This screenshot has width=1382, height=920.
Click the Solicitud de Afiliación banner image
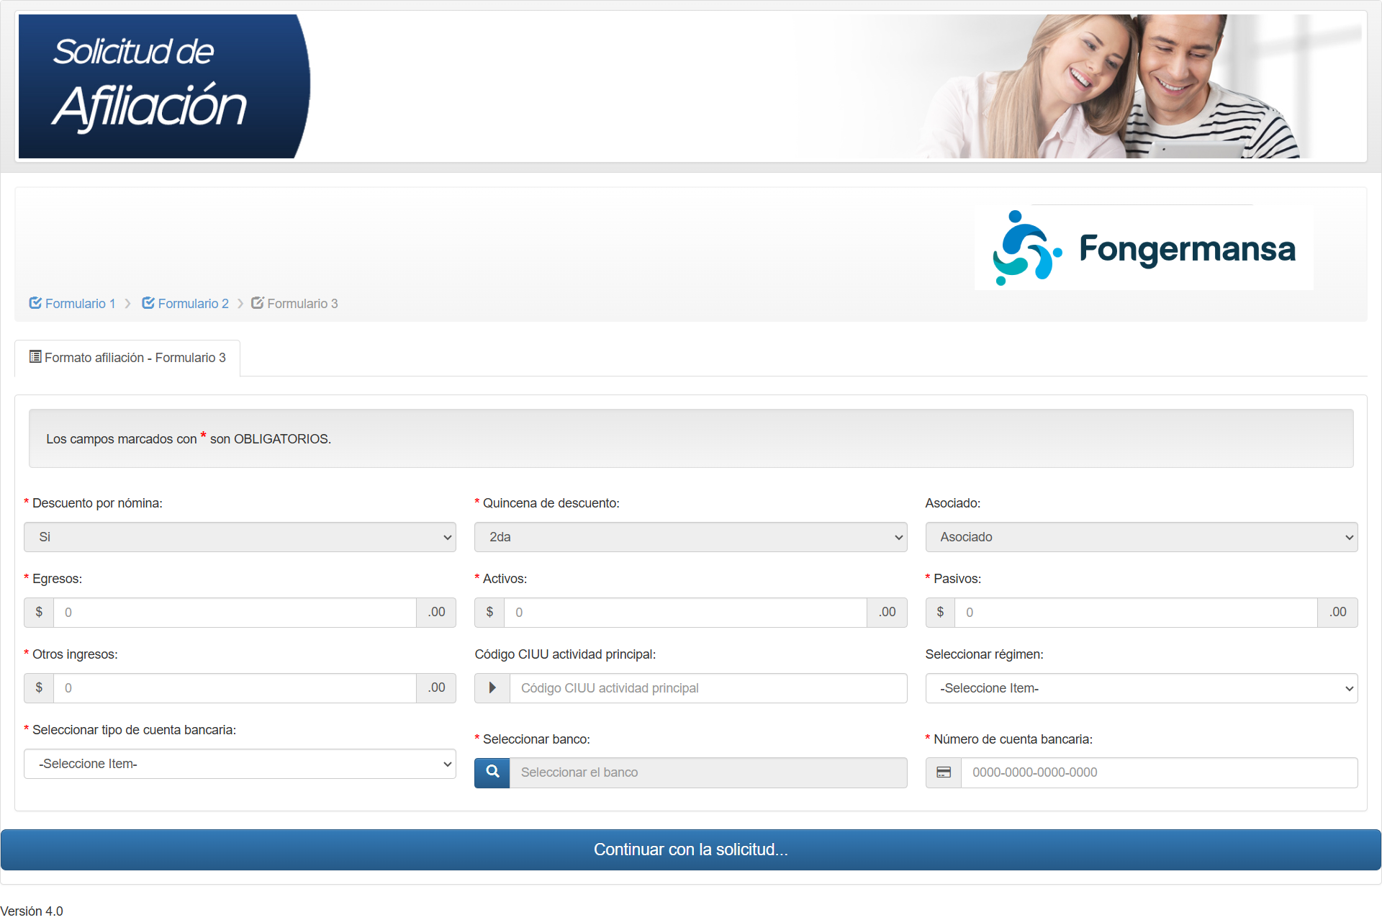(164, 86)
